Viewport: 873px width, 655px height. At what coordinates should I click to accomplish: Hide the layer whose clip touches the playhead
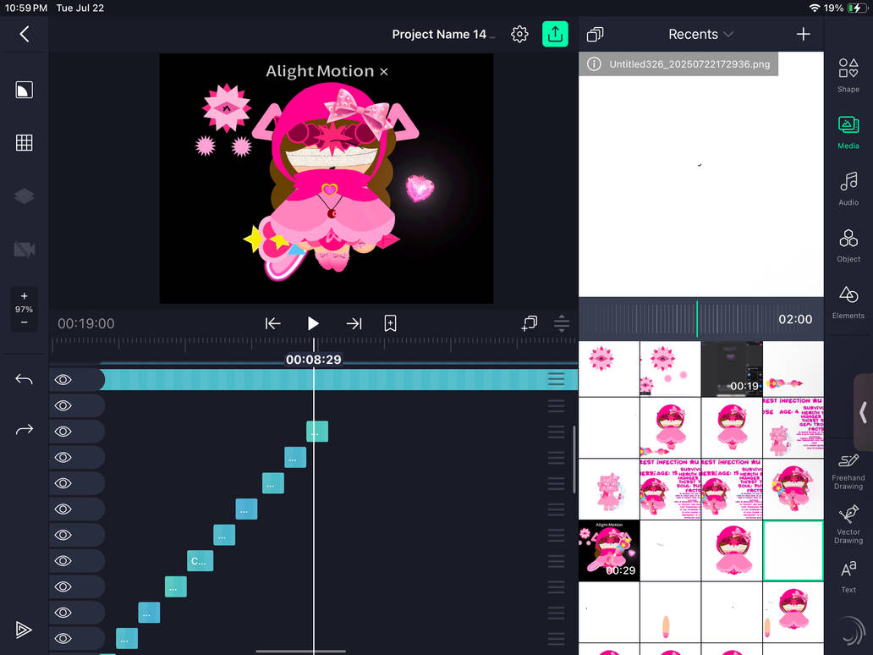click(63, 432)
